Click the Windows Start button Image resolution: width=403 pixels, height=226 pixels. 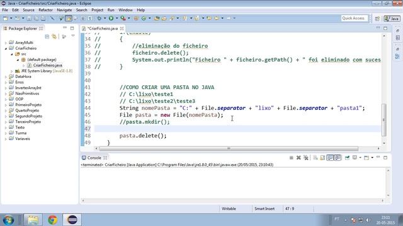[8, 220]
